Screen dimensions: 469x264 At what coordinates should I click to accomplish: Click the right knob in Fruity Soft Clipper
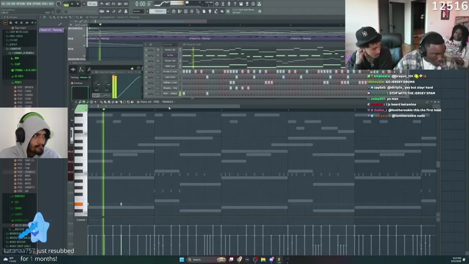click(107, 84)
